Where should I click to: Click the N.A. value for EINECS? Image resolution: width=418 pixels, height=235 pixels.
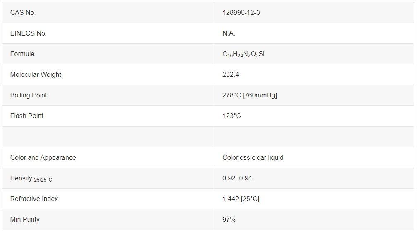point(229,33)
